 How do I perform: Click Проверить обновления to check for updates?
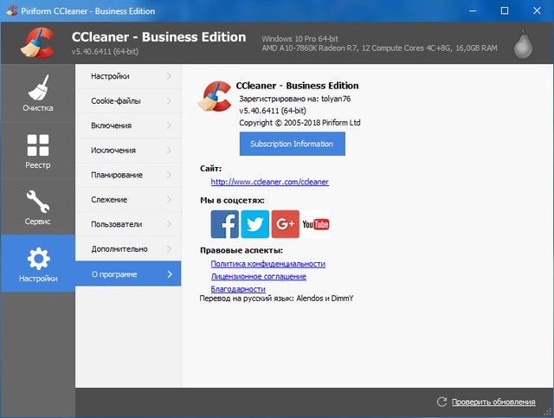(493, 402)
